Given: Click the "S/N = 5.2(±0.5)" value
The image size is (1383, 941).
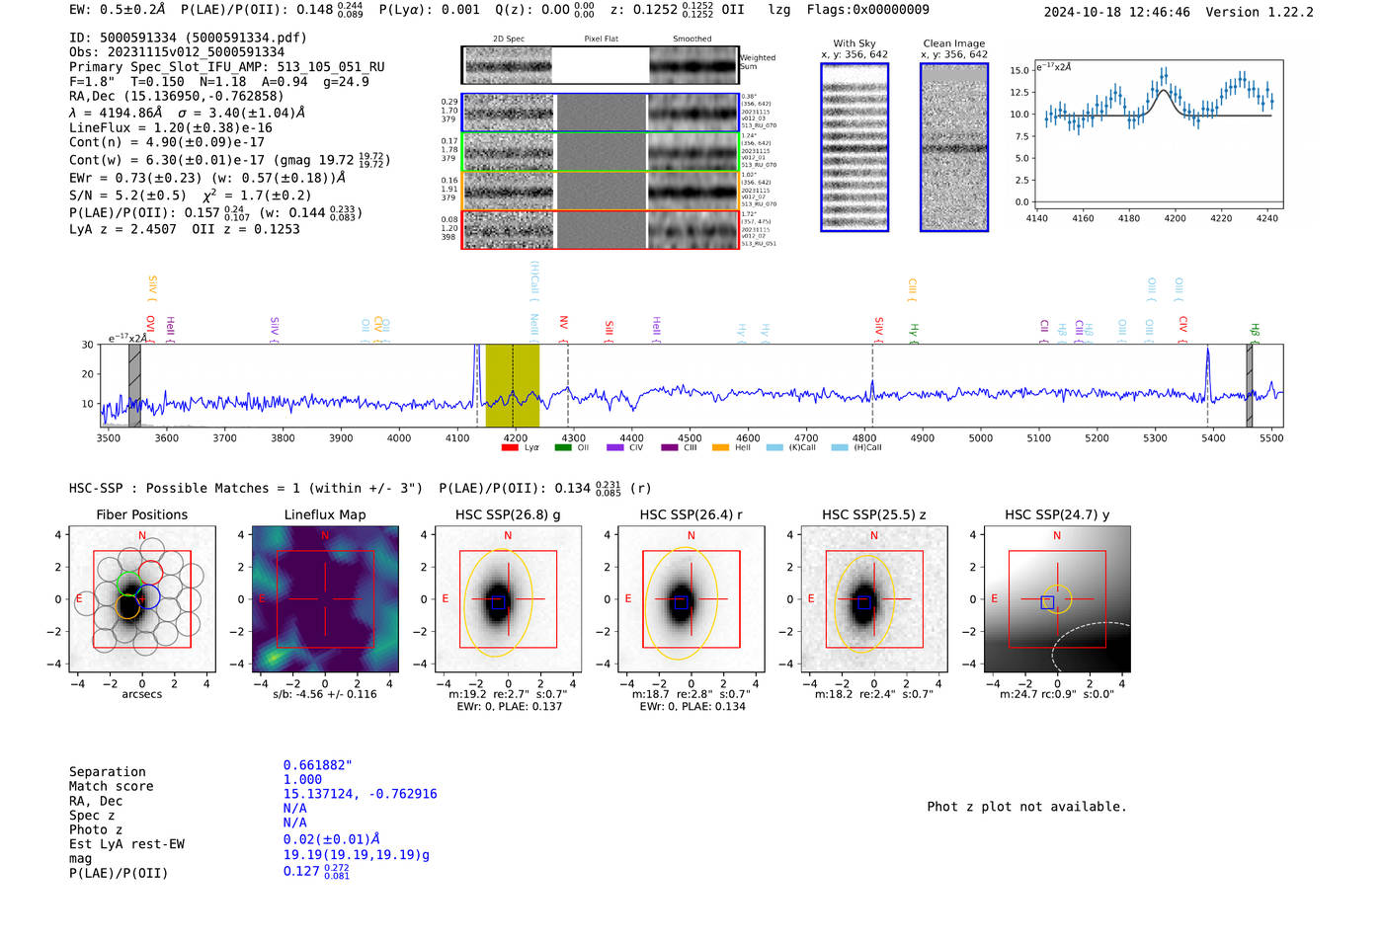Looking at the screenshot, I should 127,195.
